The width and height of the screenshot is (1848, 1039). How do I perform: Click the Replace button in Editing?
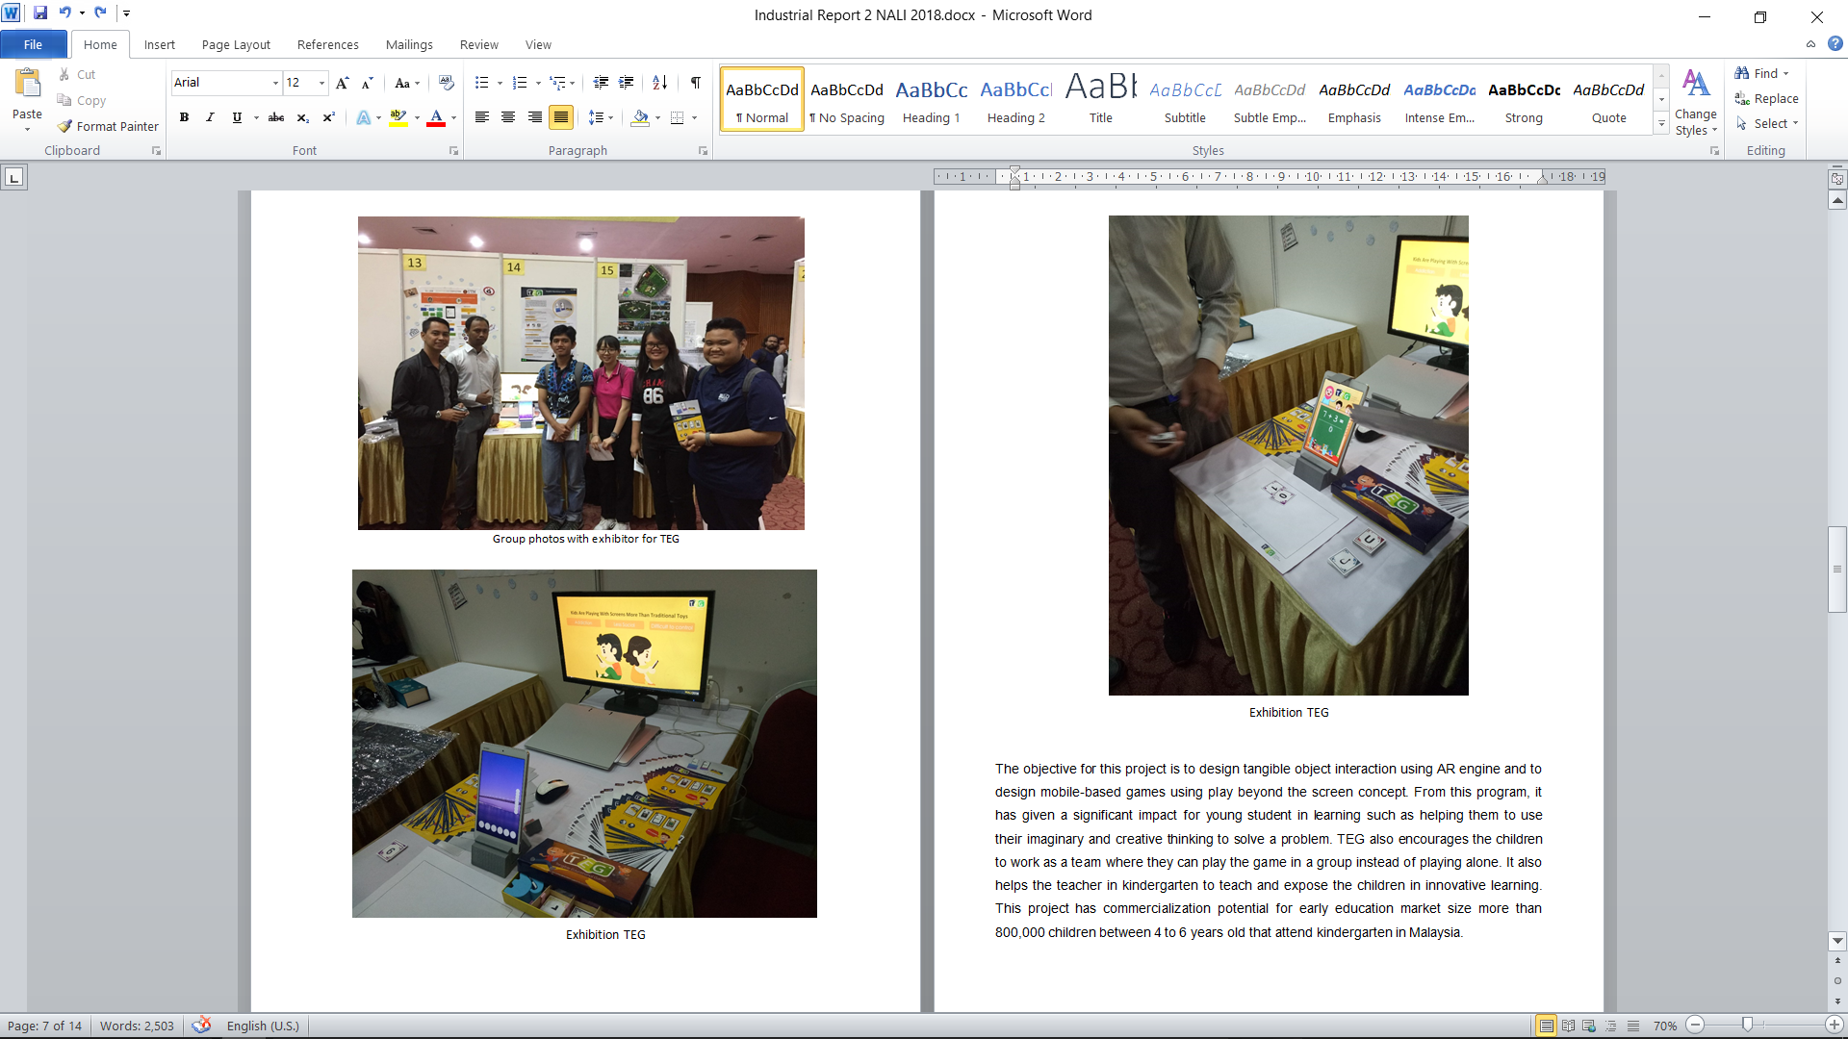click(x=1767, y=98)
